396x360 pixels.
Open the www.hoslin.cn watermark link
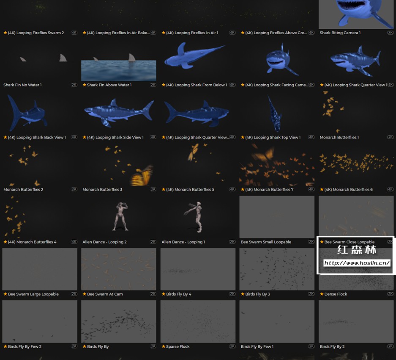[x=357, y=263]
